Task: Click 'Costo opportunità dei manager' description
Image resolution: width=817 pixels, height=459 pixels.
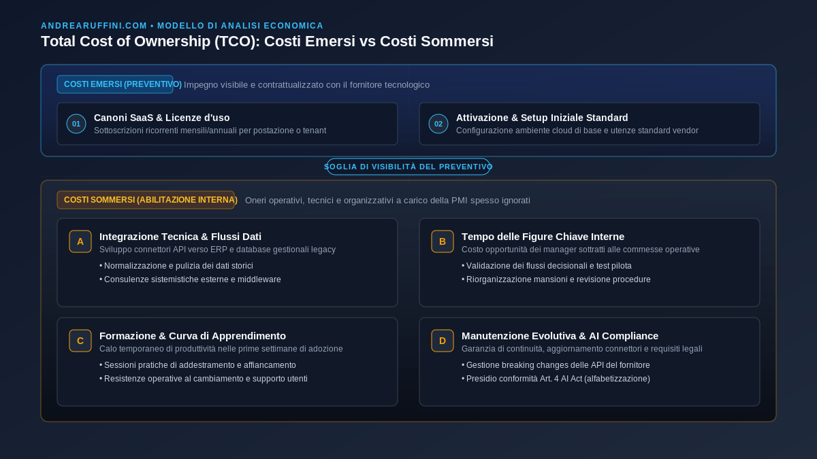Action: pos(580,250)
